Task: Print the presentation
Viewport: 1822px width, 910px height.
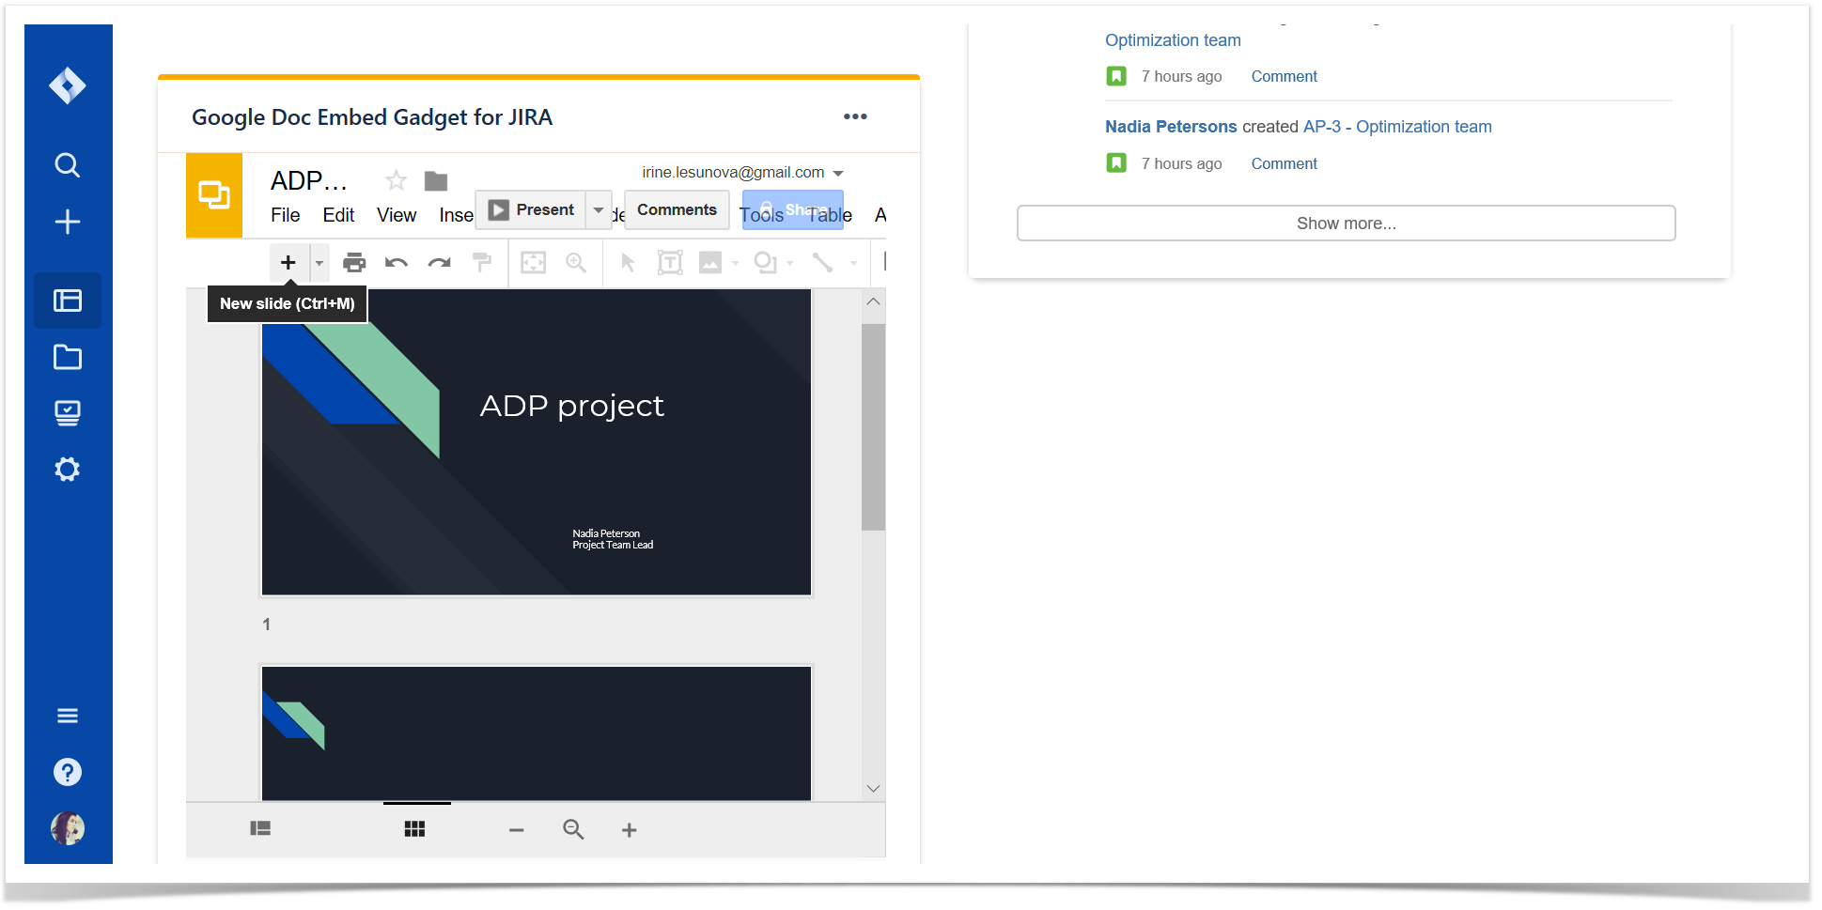Action: tap(354, 263)
